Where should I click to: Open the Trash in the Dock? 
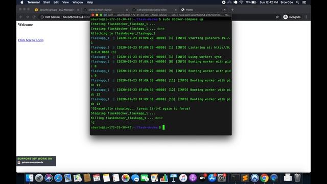tap(297, 178)
